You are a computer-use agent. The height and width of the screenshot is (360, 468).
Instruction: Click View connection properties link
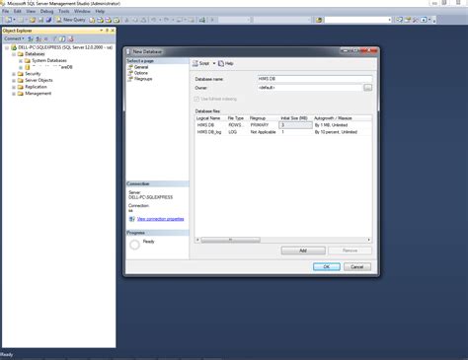tap(161, 219)
